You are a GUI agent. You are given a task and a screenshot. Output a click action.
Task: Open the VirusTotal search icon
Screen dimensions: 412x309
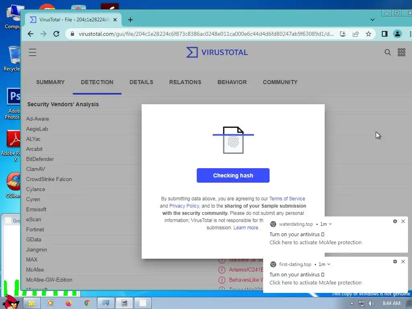pos(387,52)
